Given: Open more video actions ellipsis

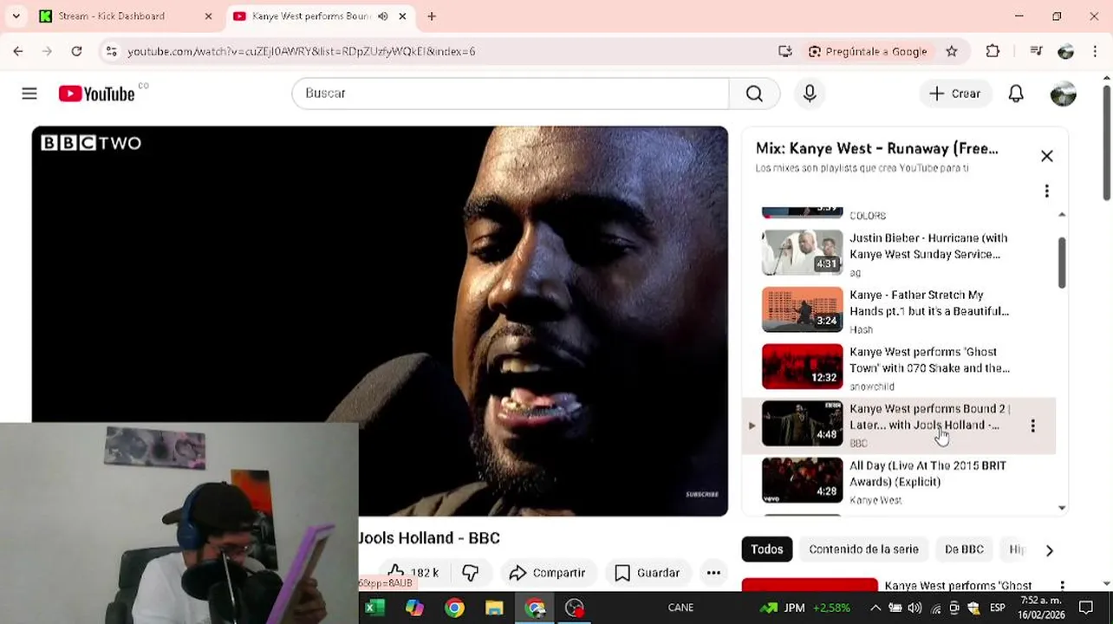Looking at the screenshot, I should click(x=713, y=573).
